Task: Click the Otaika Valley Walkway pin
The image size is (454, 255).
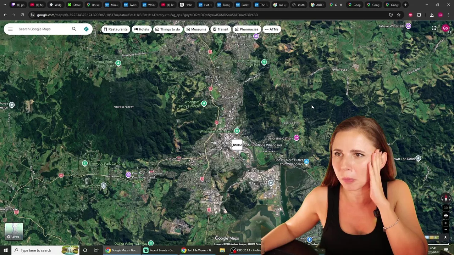Action: coord(151,243)
